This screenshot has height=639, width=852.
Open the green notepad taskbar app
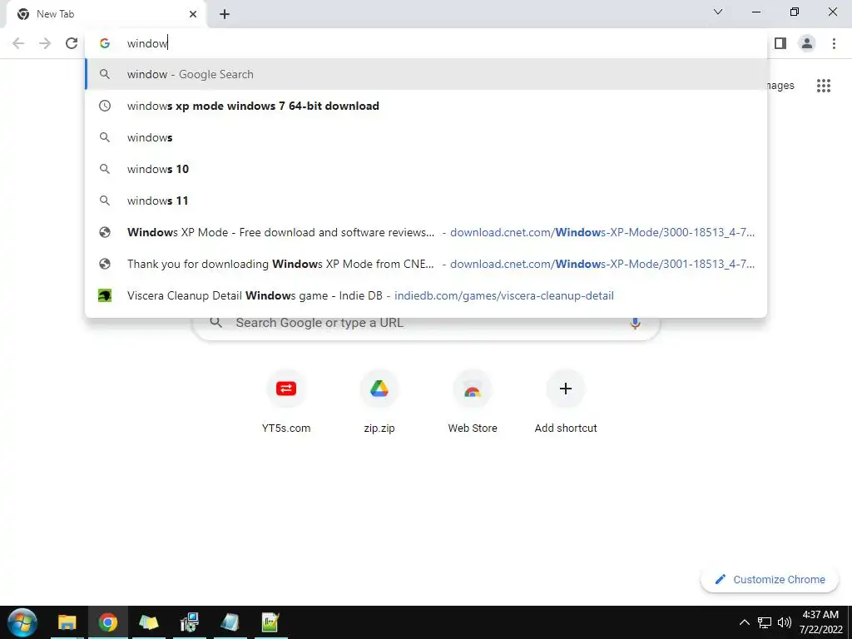[270, 622]
